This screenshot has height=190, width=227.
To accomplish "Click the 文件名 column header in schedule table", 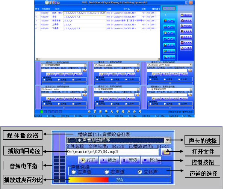I will (126, 8).
